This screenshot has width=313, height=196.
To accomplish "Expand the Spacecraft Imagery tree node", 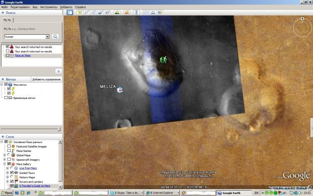I will [x=4, y=159].
